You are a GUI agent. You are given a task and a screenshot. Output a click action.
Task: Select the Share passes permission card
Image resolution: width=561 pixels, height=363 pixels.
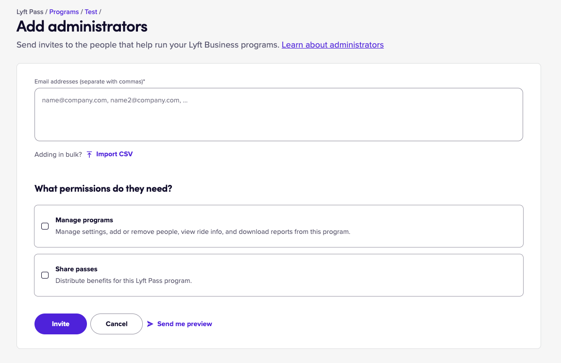tap(278, 275)
